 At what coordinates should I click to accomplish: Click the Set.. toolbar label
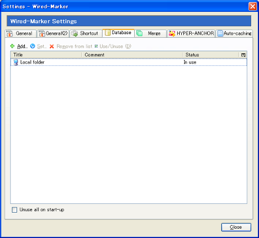click(42, 47)
